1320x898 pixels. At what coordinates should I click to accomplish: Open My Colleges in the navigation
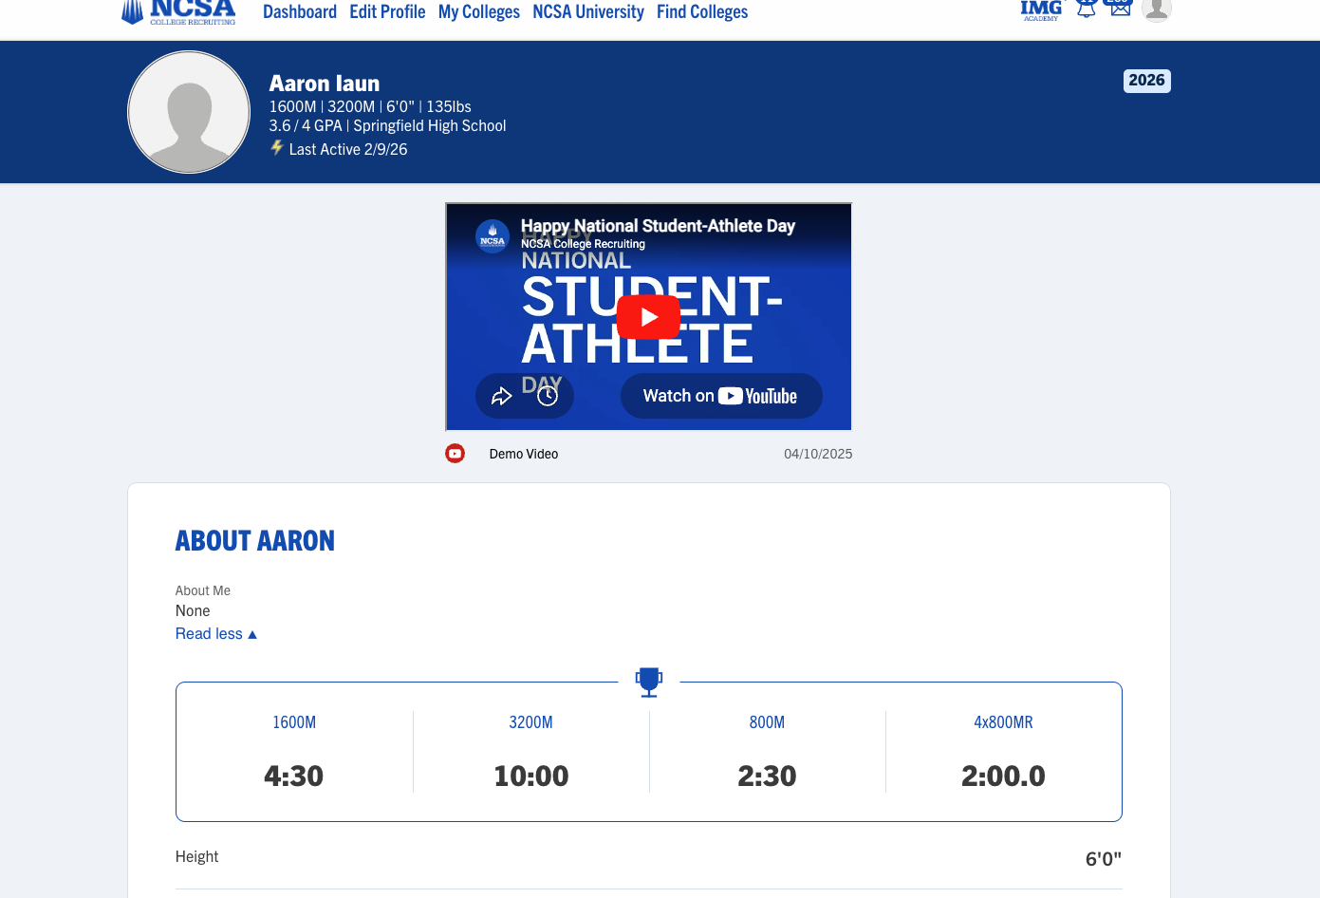tap(479, 12)
